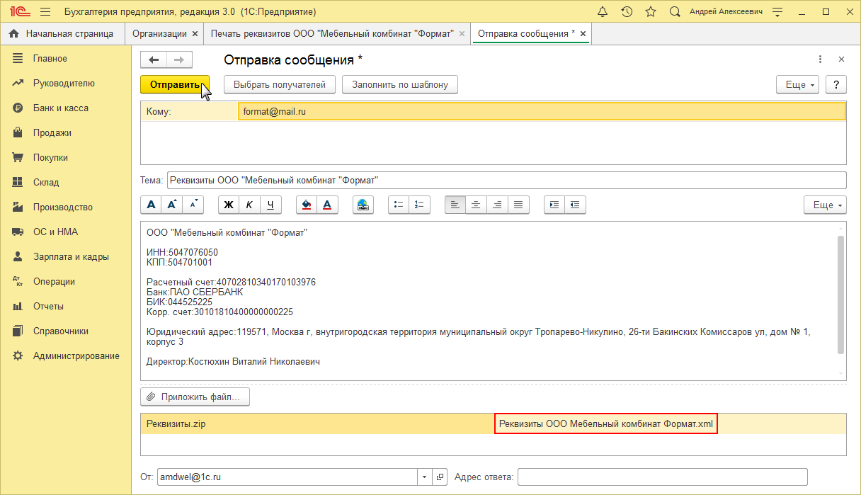Center align the text
This screenshot has width=861, height=495.
tap(476, 205)
